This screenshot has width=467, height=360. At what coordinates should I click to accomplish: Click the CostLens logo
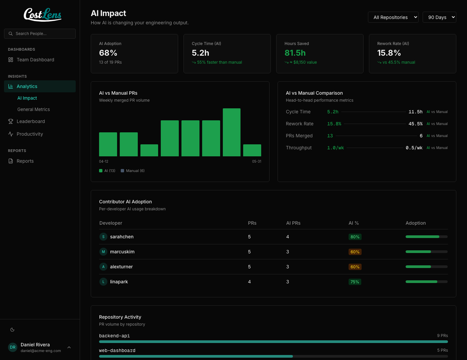pos(42,14)
